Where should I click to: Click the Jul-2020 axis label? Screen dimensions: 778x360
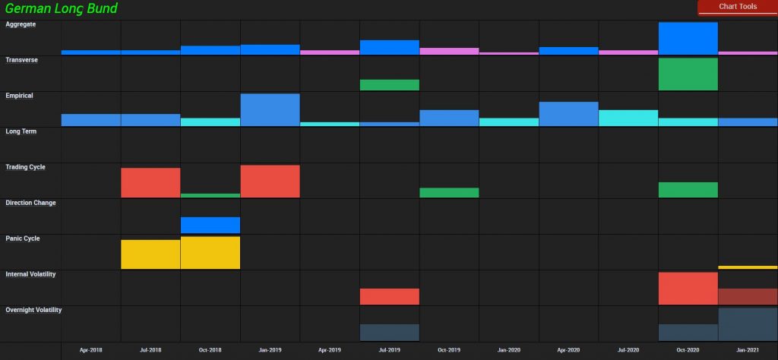(628, 350)
